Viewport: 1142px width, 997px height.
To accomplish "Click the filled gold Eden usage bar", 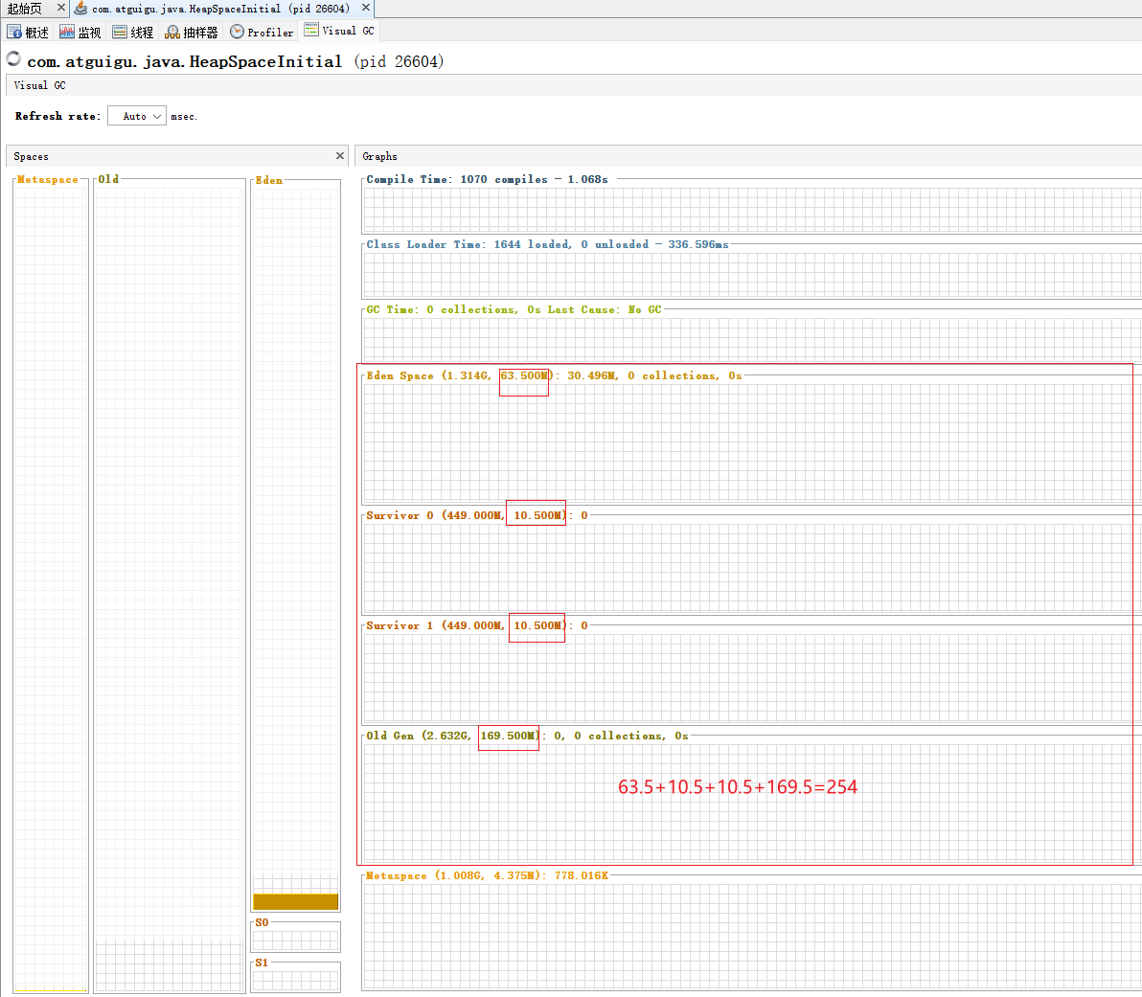I will pyautogui.click(x=295, y=901).
